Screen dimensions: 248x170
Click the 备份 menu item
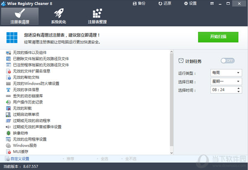(139, 3)
